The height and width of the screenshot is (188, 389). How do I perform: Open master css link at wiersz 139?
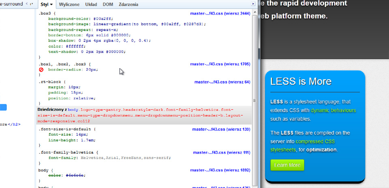coord(221,129)
